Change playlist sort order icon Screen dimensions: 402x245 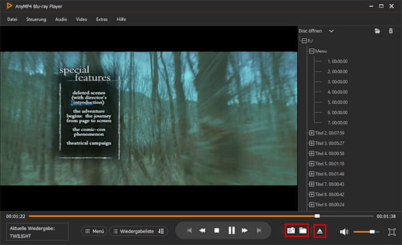coord(161,231)
